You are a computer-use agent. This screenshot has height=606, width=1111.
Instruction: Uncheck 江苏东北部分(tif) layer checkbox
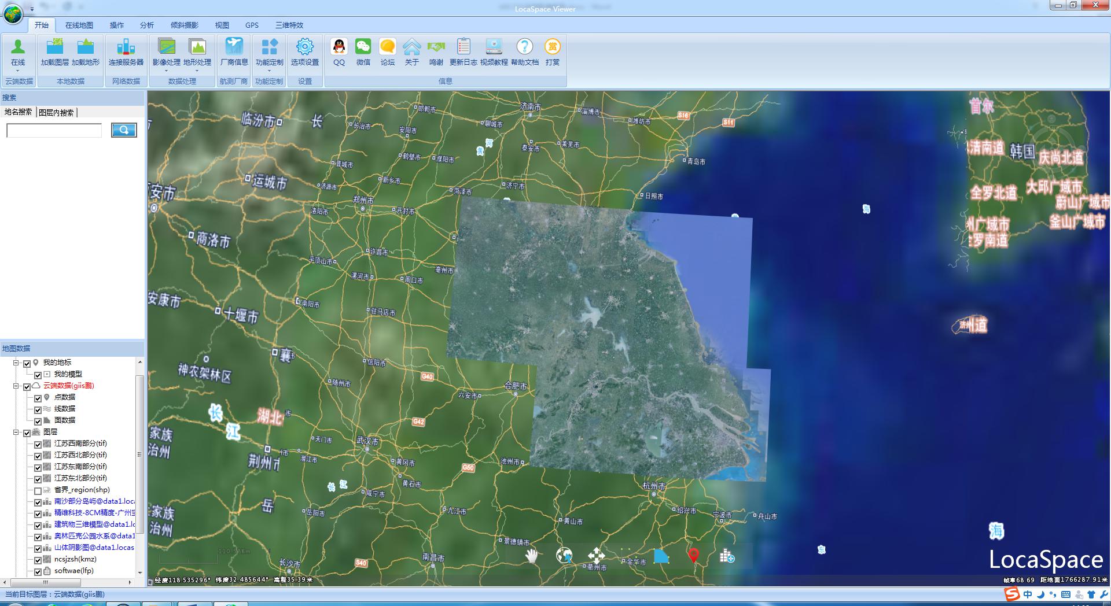tap(38, 479)
